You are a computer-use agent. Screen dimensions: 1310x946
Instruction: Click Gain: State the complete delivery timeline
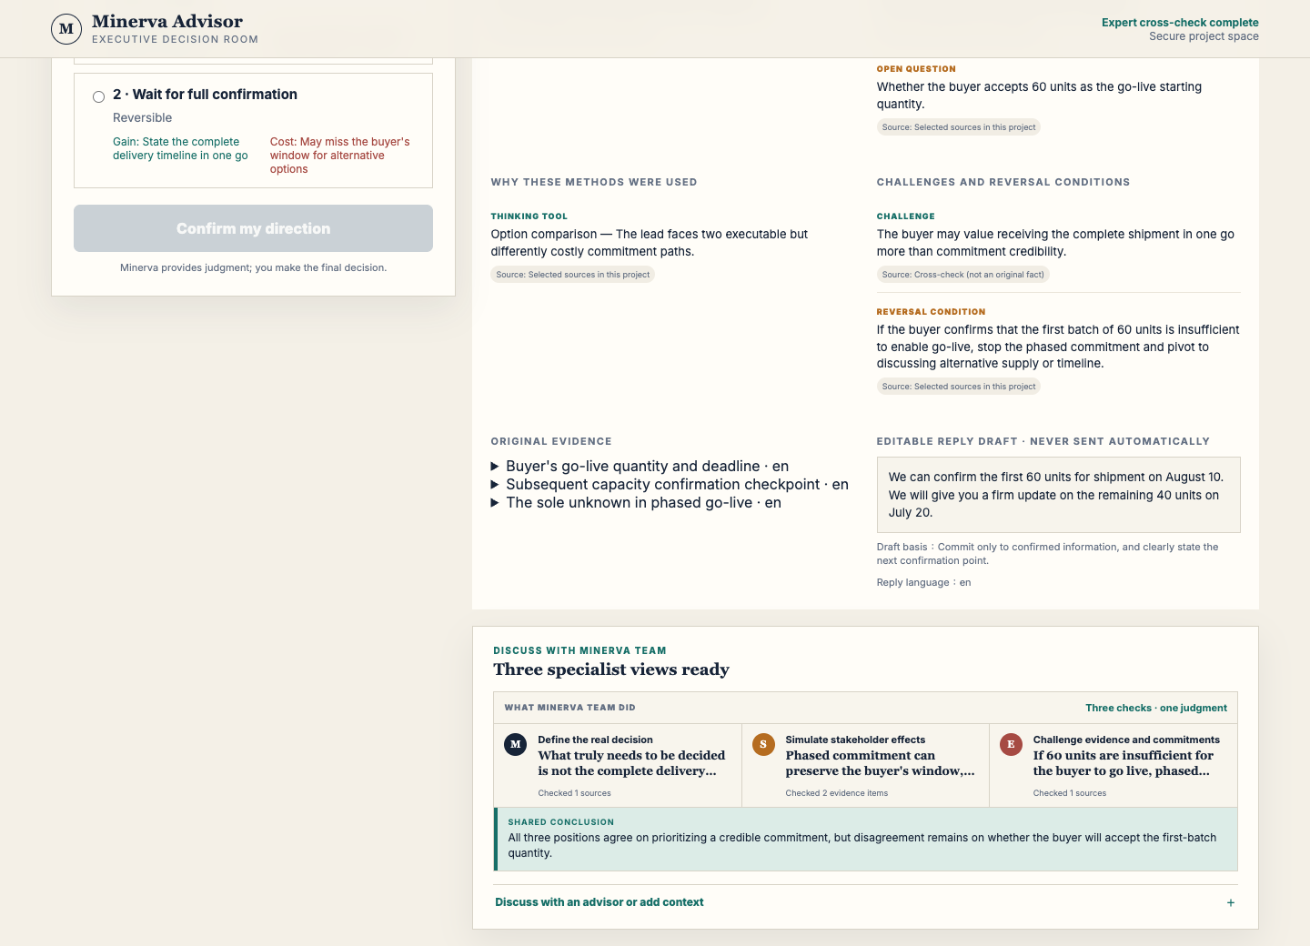coord(180,148)
